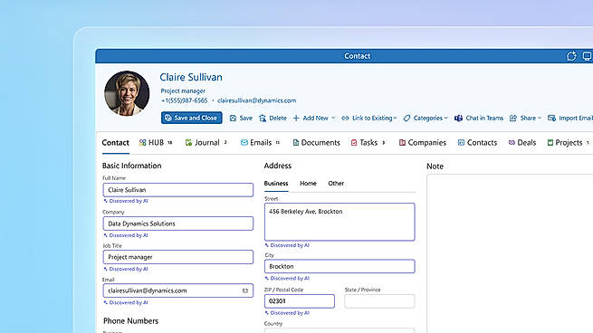The image size is (593, 333).
Task: Click Claire Sullivan's profile photo
Action: click(127, 93)
